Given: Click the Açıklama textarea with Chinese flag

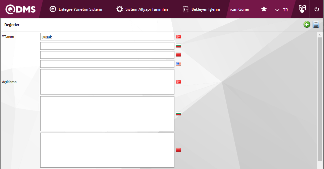Looking at the screenshot, I should click(x=107, y=150).
